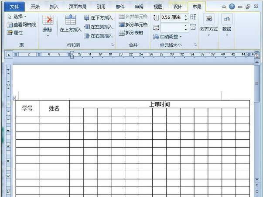The width and height of the screenshot is (263, 197).
Task: Click the row height field 0.56 厘米
Action: point(172,17)
